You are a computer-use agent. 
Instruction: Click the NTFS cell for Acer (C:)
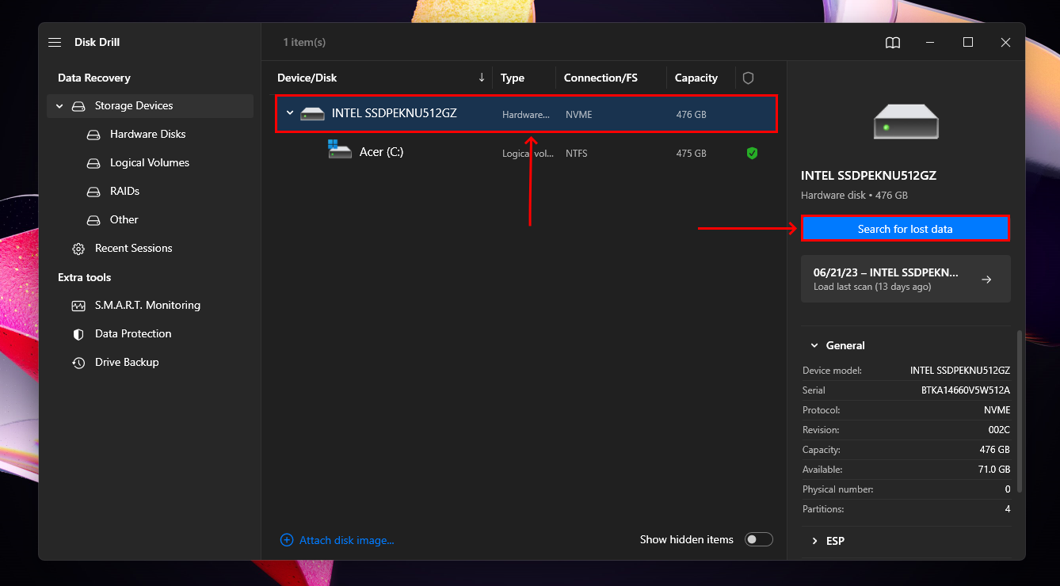(x=577, y=154)
